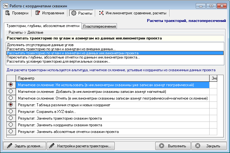Switch to Пластопересечения sub-tab
Image resolution: width=230 pixels, height=153 pixels.
[99, 26]
